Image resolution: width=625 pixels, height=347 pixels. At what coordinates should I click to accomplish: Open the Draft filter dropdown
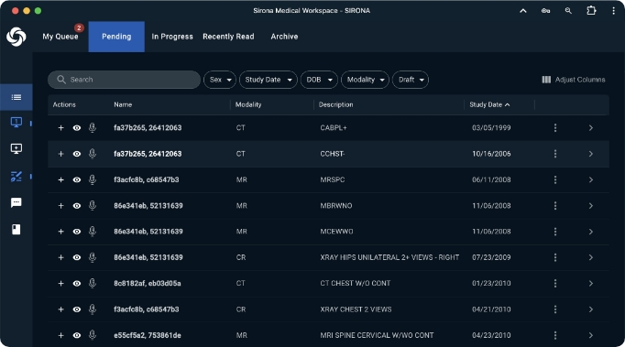[411, 80]
